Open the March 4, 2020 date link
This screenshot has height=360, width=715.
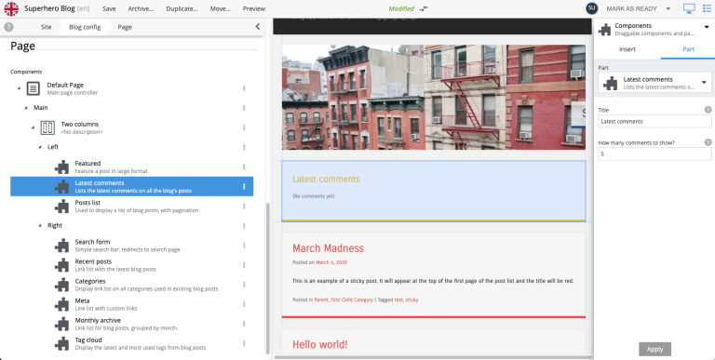[331, 262]
